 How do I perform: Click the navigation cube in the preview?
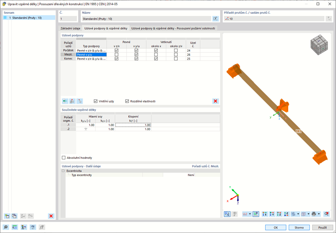(x=319, y=45)
